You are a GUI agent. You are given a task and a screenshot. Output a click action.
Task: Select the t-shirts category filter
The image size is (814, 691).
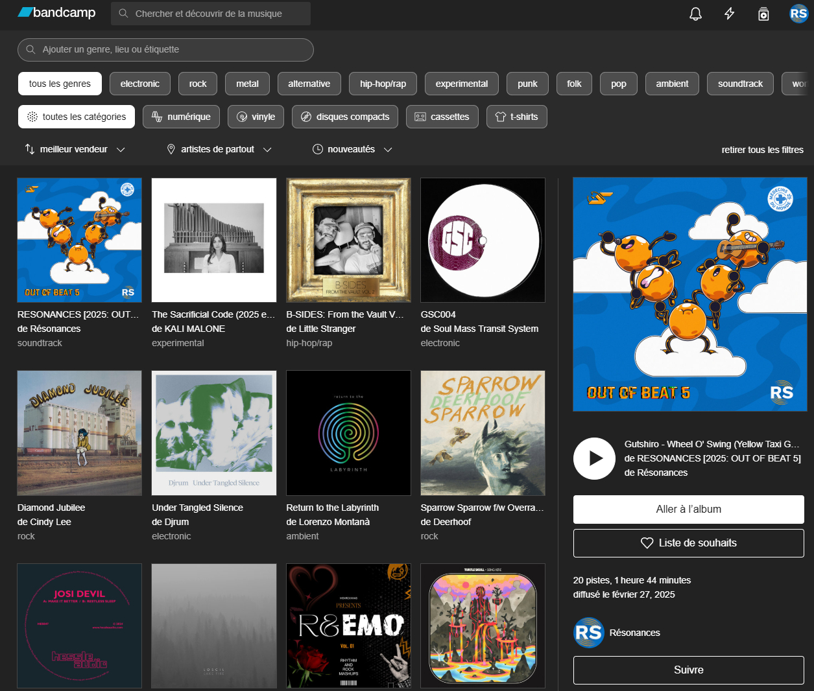coord(516,117)
